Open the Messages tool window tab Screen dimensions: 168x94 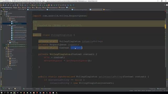click(18, 89)
